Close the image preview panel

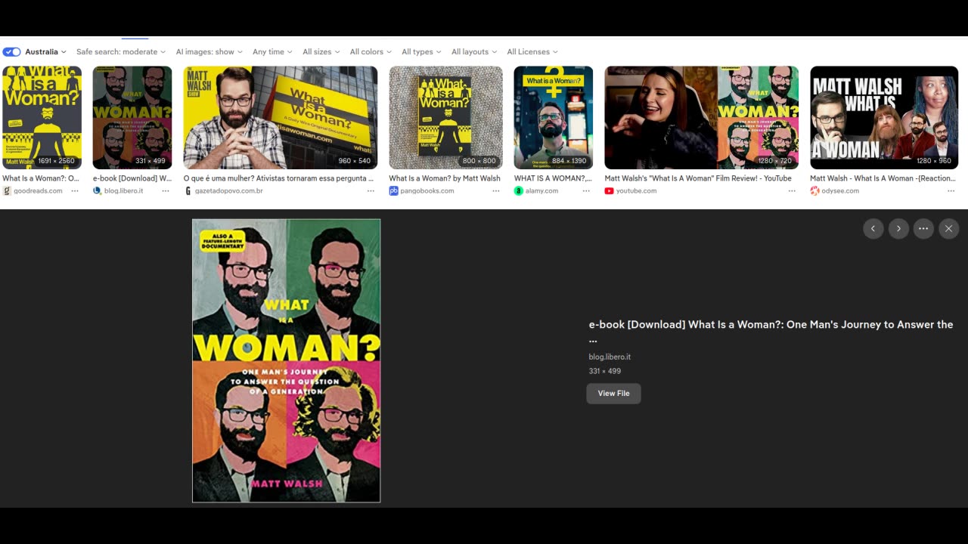(x=948, y=229)
